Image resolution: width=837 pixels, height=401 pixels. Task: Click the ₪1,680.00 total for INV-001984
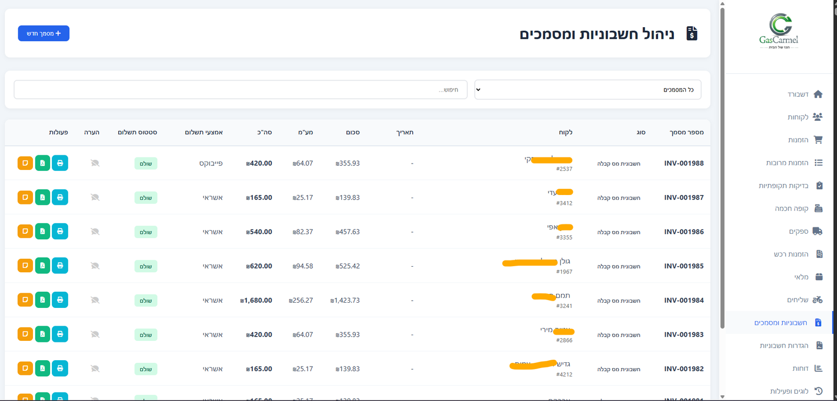pos(256,300)
